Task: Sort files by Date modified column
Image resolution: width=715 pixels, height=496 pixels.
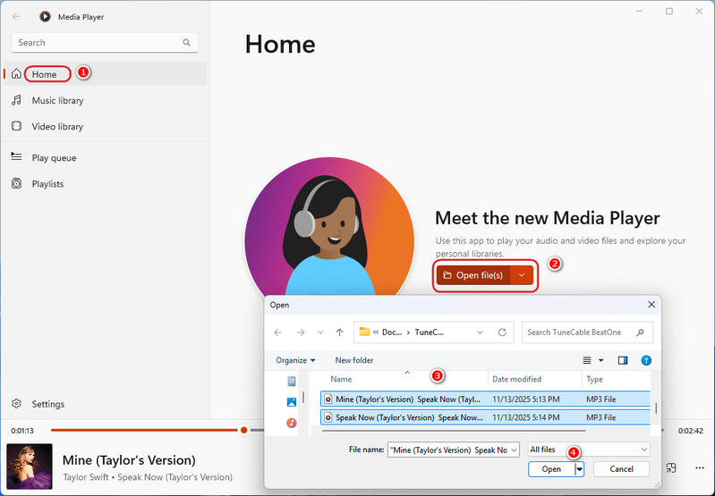Action: [516, 379]
